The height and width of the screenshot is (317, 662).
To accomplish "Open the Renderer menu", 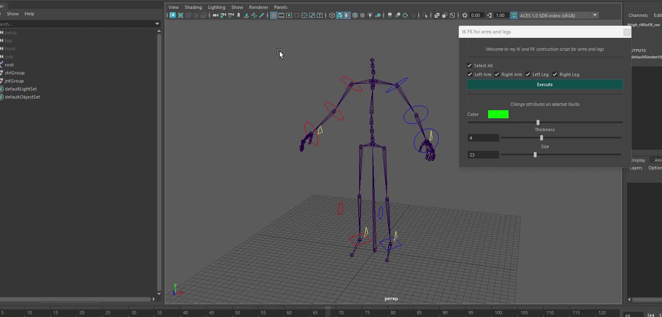I will click(258, 7).
